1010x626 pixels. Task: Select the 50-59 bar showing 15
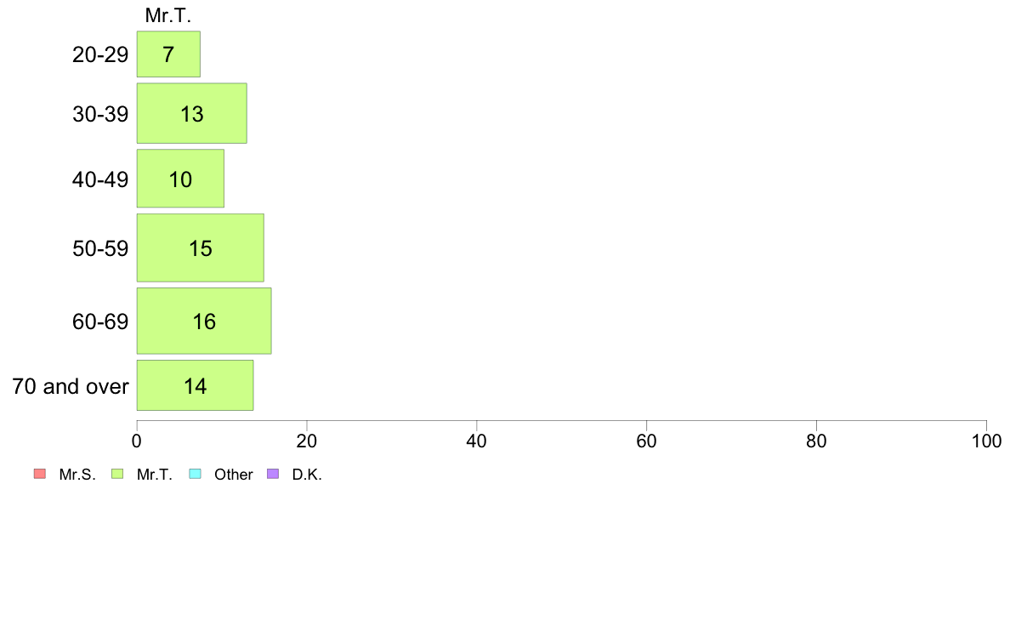click(x=201, y=248)
